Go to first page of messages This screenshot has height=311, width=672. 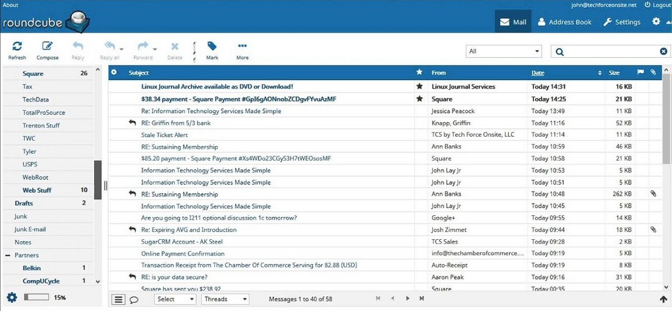[x=378, y=299]
